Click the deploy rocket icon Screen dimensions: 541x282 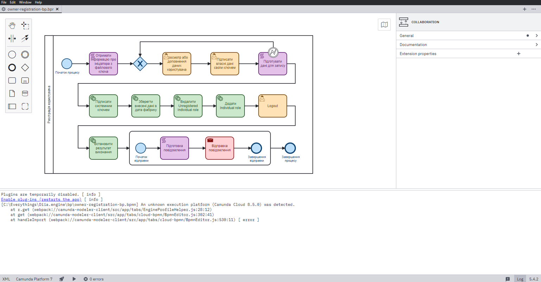(x=62, y=279)
